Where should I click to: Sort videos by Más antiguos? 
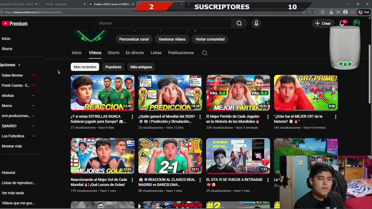point(141,67)
